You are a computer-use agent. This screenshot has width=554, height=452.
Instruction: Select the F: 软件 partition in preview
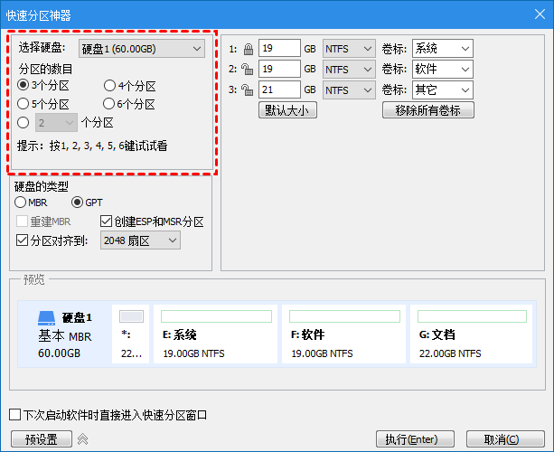(343, 334)
